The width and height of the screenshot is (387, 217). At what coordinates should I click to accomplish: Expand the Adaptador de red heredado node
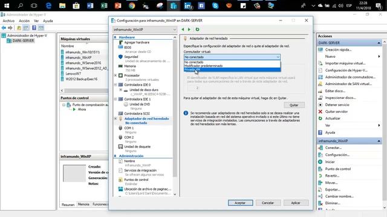(x=115, y=119)
